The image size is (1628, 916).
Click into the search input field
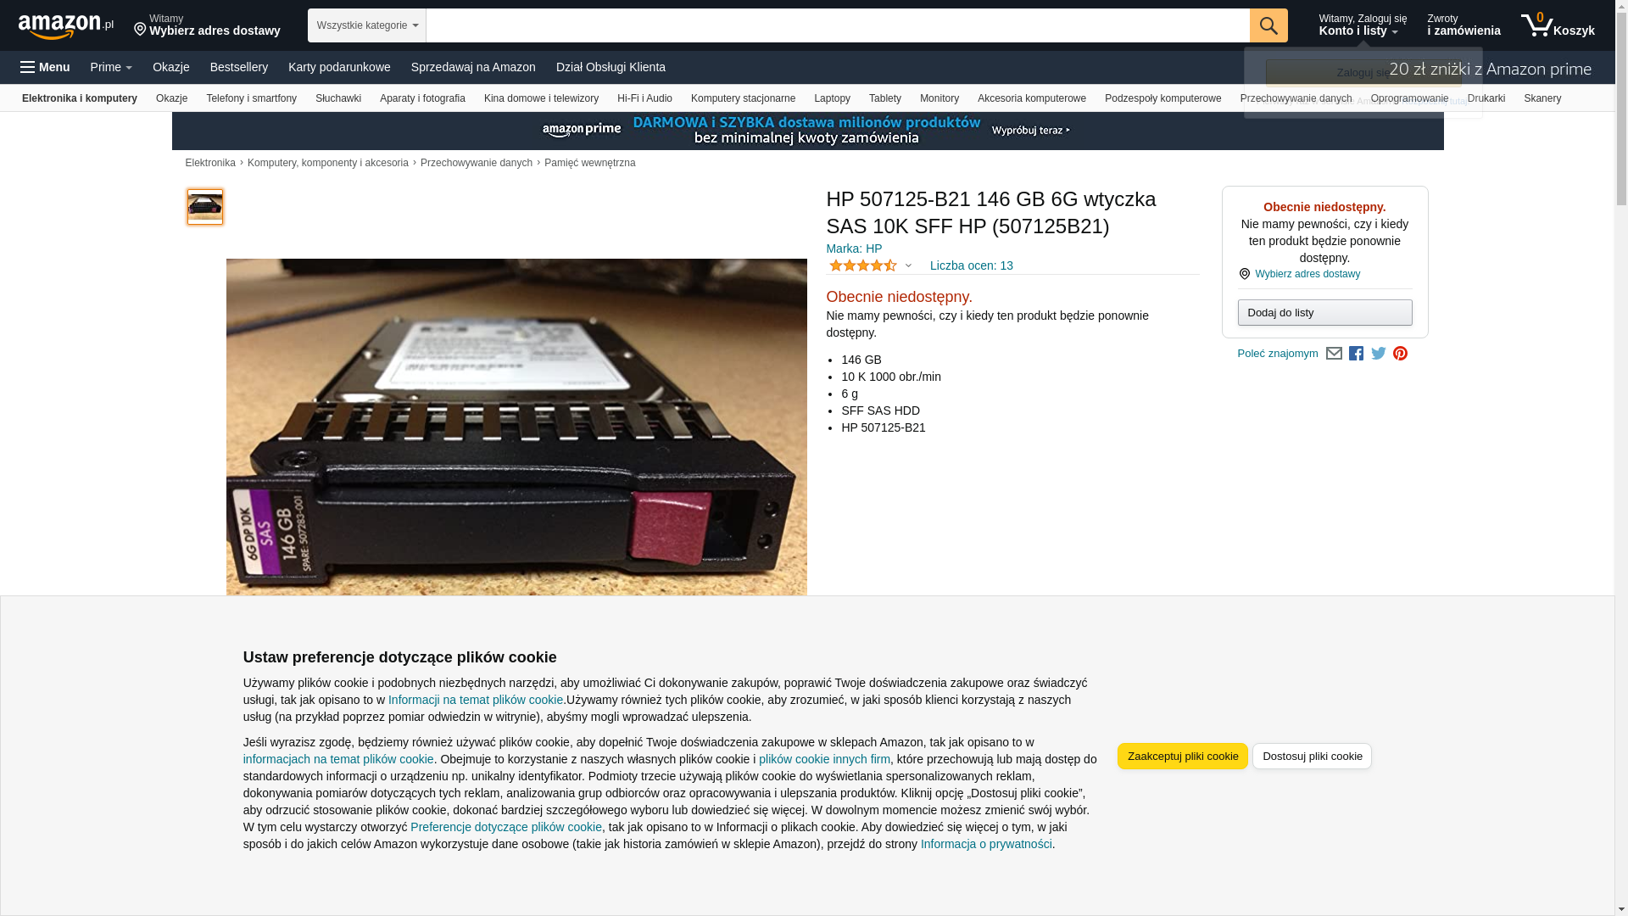coord(838,25)
